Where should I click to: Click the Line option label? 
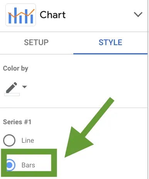[28, 140]
